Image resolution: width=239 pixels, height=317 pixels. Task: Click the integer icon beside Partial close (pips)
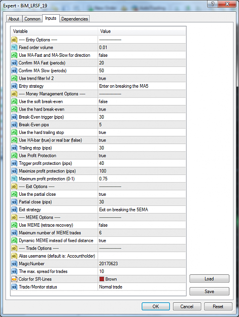14,202
